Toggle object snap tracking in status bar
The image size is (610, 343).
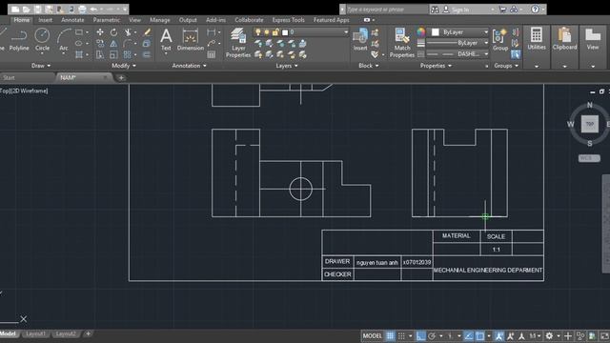click(x=469, y=335)
